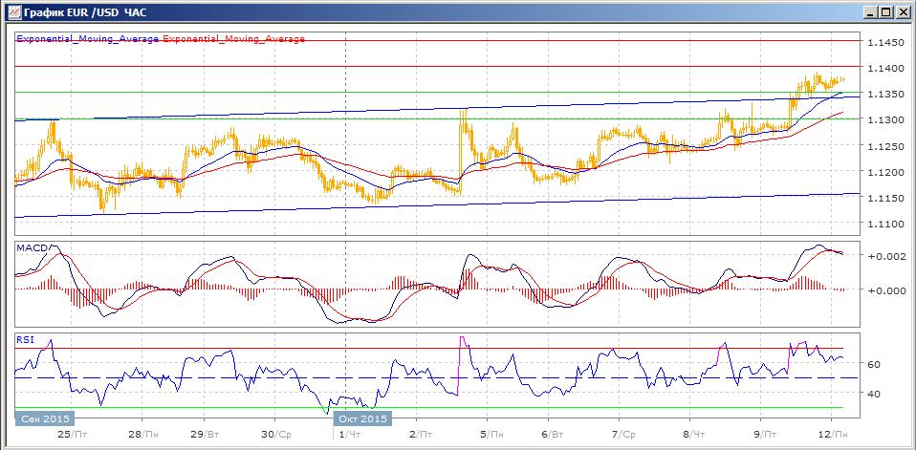This screenshot has width=916, height=450.
Task: Click the +0.002 MACD scale label
Action: click(x=885, y=258)
